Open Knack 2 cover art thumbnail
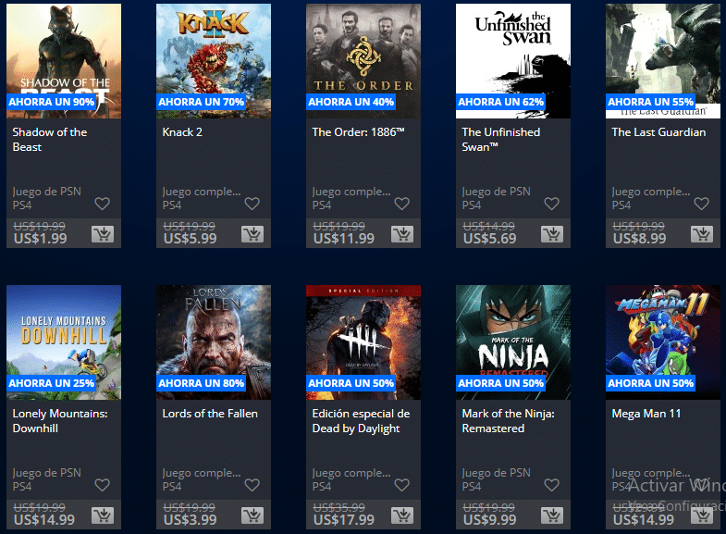The image size is (726, 534). click(214, 61)
